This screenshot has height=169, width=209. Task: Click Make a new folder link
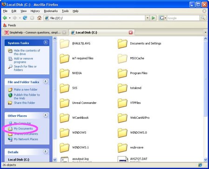(26, 90)
